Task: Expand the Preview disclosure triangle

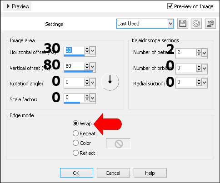Action: (9, 6)
